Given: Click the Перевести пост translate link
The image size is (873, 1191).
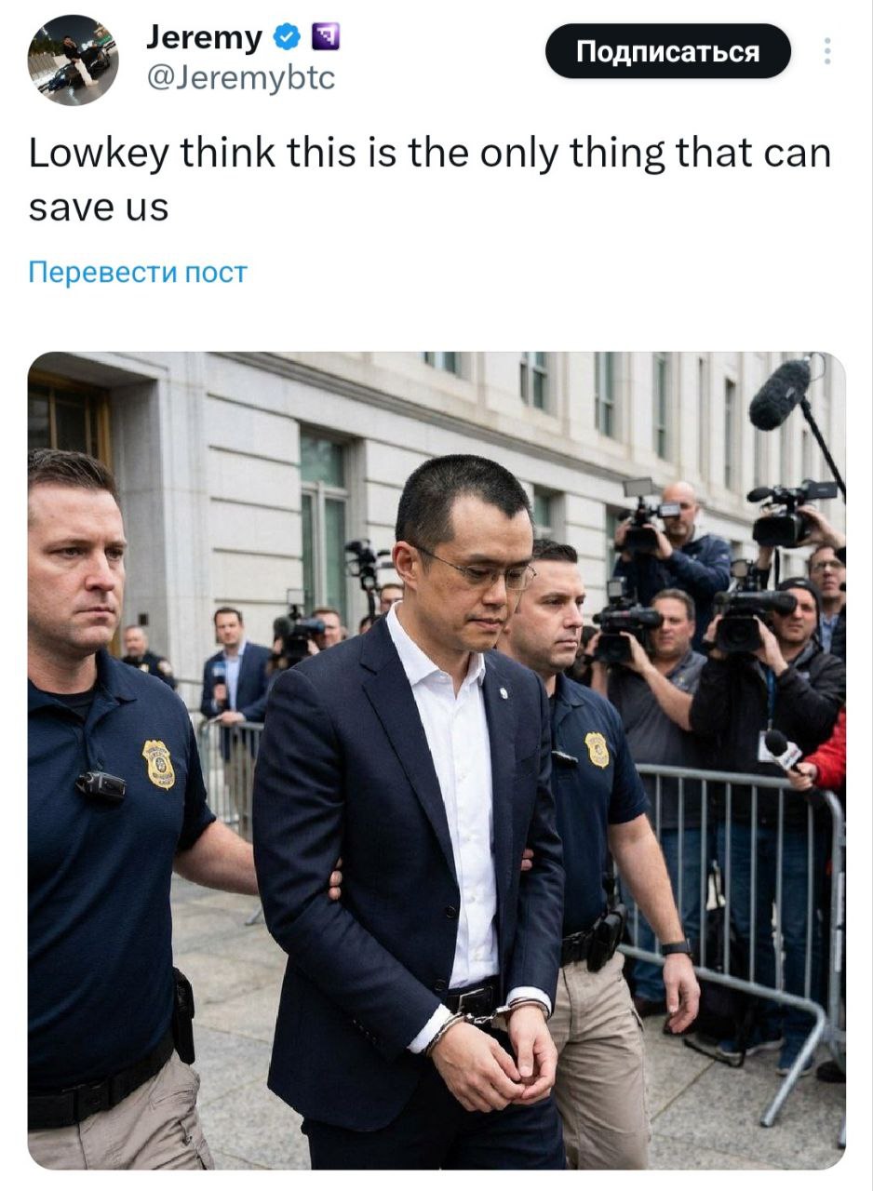Looking at the screenshot, I should pyautogui.click(x=138, y=273).
